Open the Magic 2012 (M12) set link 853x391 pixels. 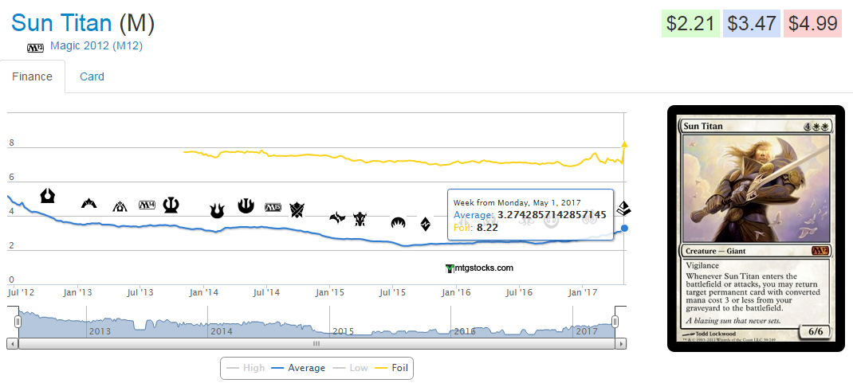point(96,46)
